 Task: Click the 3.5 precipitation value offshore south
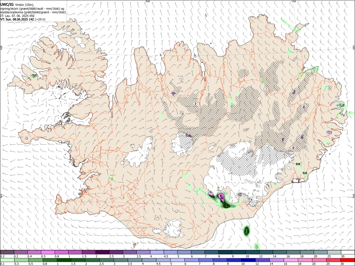tap(247, 231)
